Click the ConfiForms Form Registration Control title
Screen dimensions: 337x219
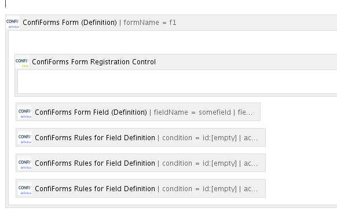click(x=94, y=62)
